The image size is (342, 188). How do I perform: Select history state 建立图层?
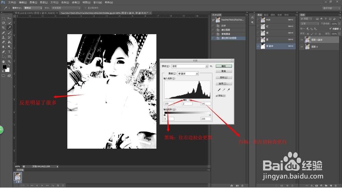click(x=228, y=30)
